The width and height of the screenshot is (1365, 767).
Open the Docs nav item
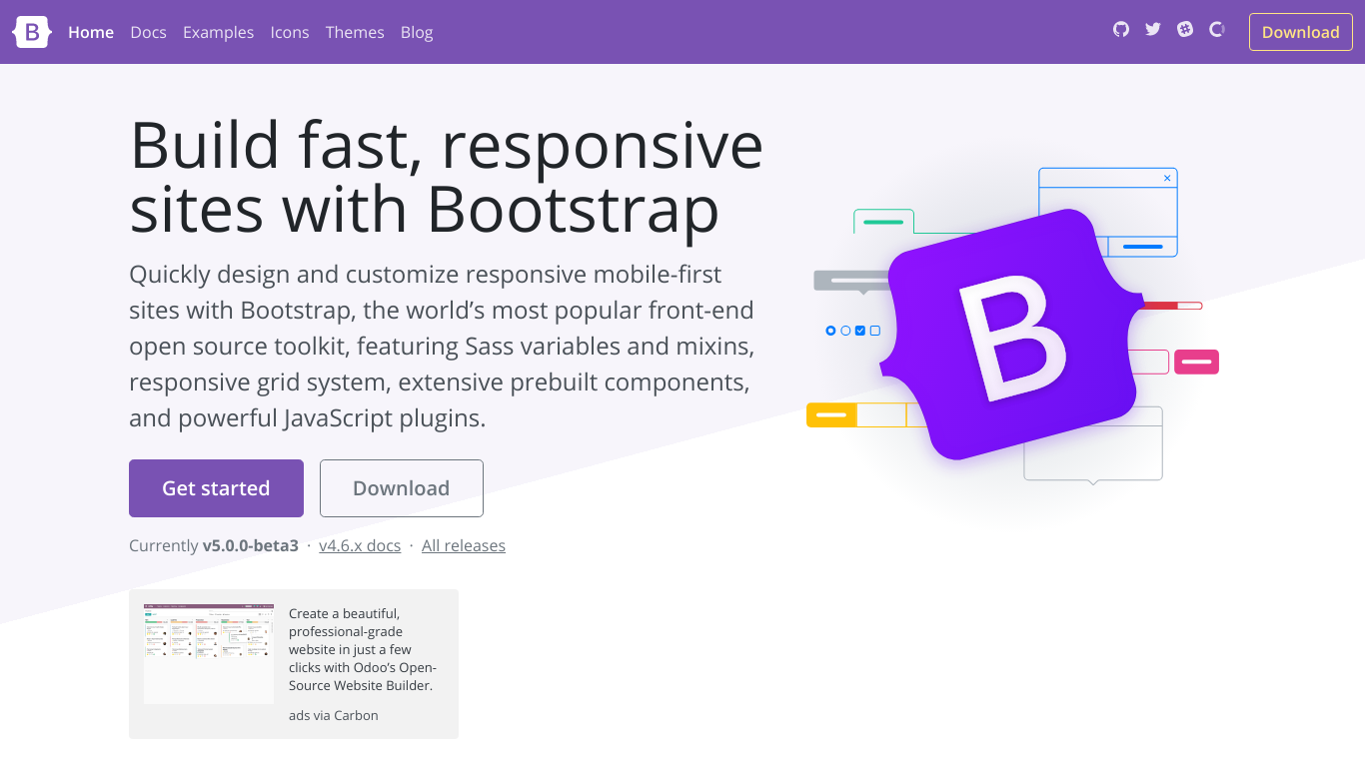coord(148,32)
